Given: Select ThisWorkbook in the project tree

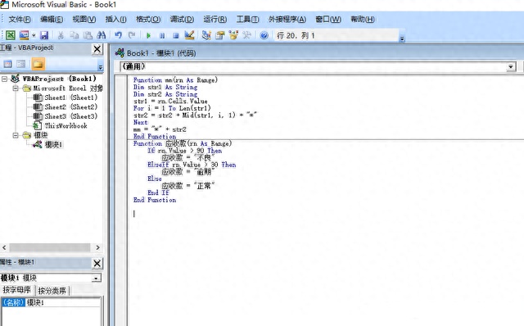Looking at the screenshot, I should click(x=65, y=125).
